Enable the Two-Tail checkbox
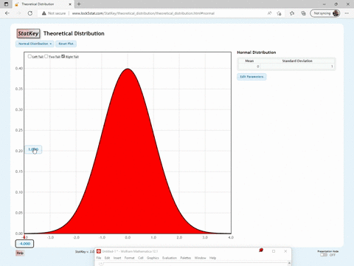The width and height of the screenshot is (354, 266). pyautogui.click(x=46, y=56)
